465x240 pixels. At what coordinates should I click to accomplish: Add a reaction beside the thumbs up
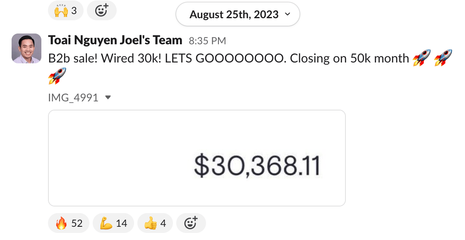(x=191, y=223)
